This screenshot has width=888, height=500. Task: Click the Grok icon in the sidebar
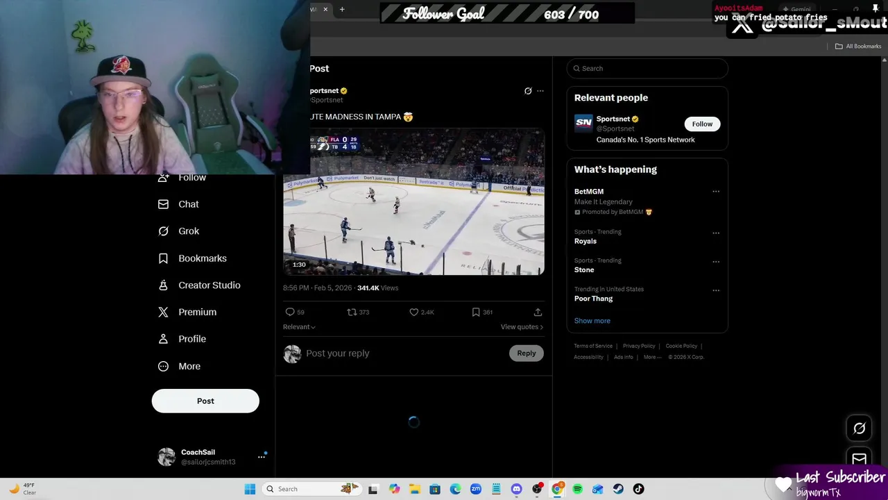[x=163, y=231]
